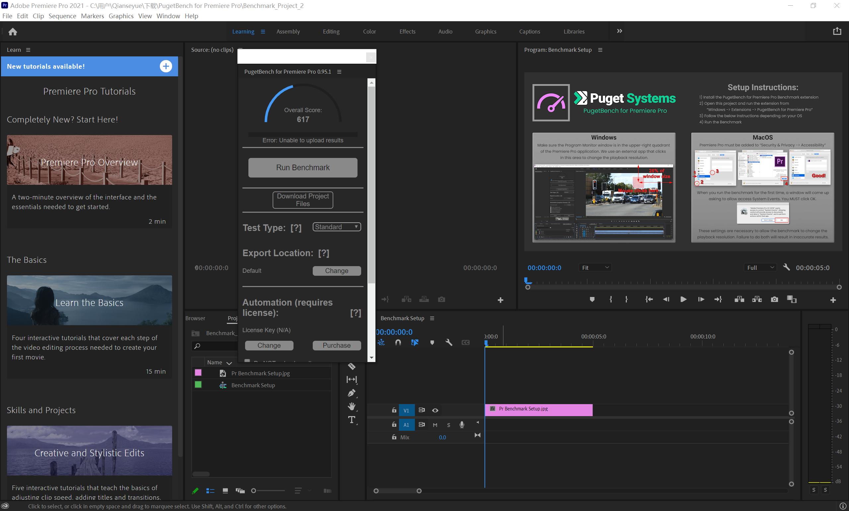The image size is (849, 511).
Task: Open the Sequence menu
Action: [62, 16]
